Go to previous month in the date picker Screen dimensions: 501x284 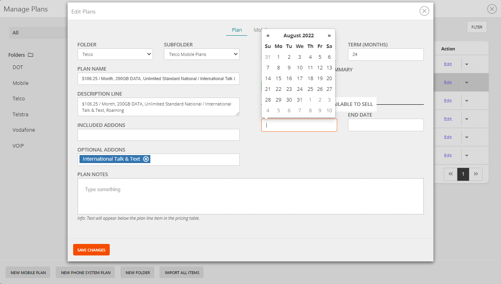268,35
